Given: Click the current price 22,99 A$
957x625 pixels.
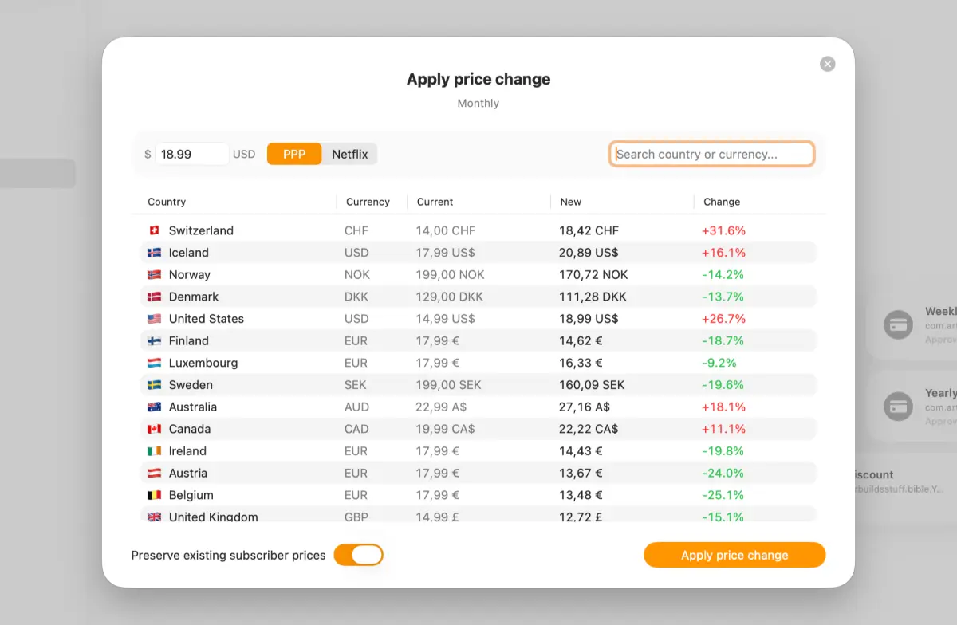Looking at the screenshot, I should pos(440,407).
